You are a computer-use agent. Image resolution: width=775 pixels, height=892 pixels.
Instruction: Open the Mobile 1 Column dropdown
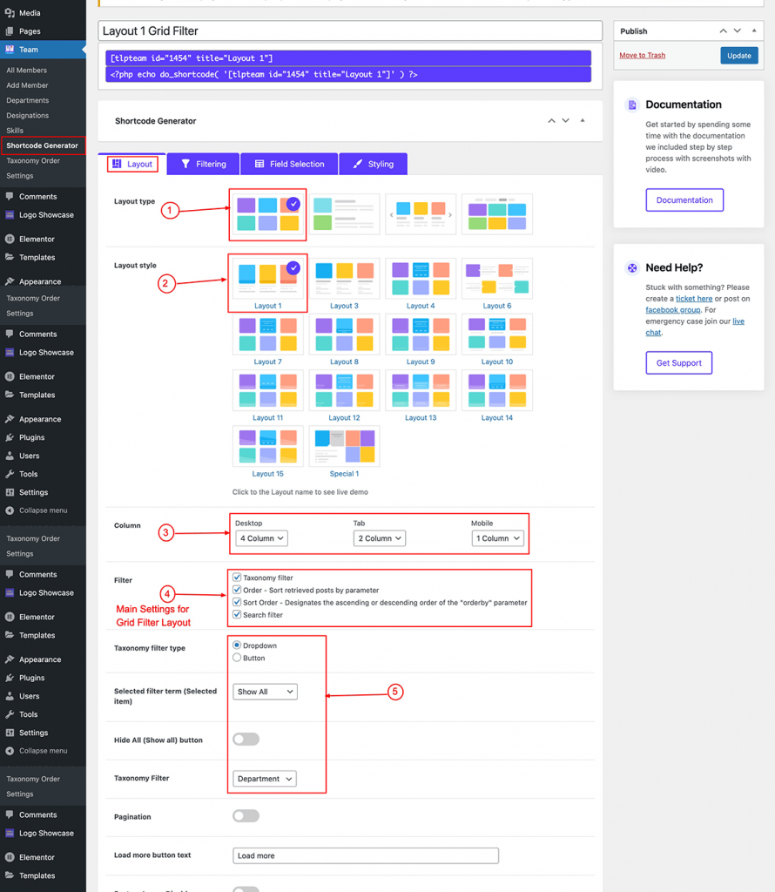(497, 538)
